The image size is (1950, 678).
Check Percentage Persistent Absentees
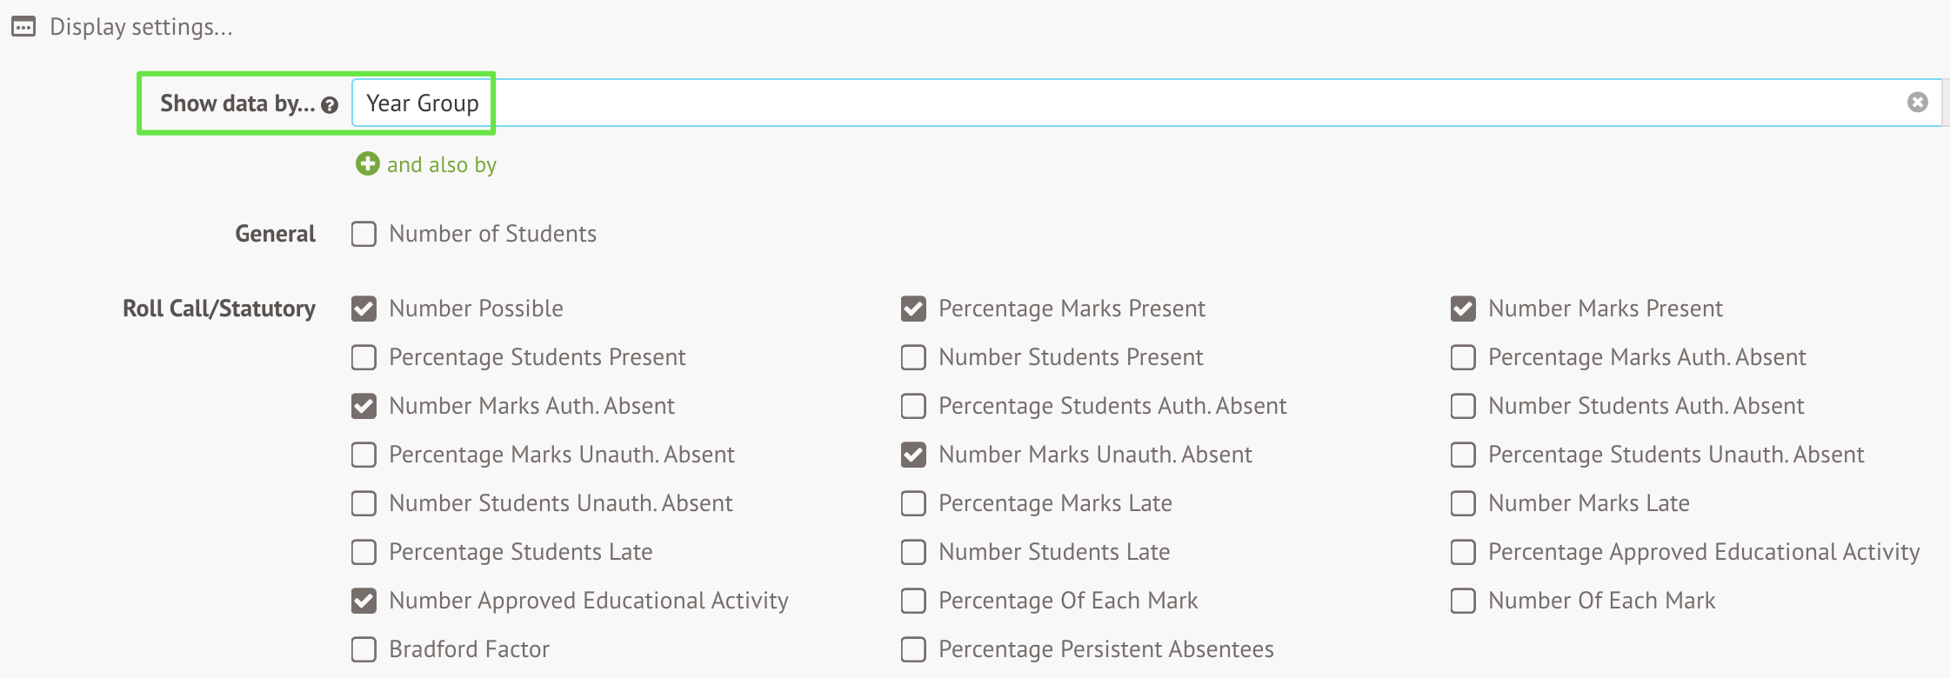tap(912, 649)
